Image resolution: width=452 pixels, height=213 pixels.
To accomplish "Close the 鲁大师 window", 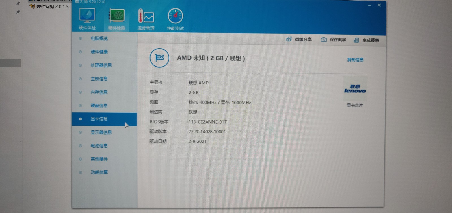I will [379, 5].
